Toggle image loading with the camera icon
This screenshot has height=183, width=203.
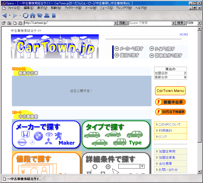point(9,23)
